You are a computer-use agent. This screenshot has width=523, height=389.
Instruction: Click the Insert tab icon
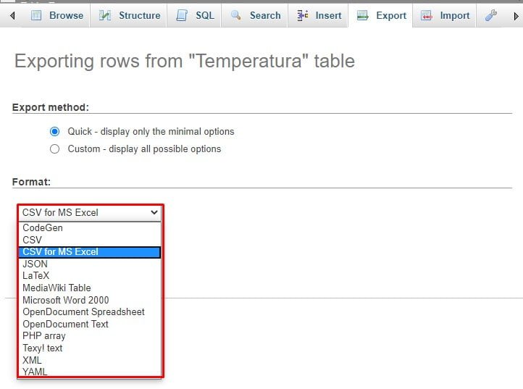click(x=302, y=15)
